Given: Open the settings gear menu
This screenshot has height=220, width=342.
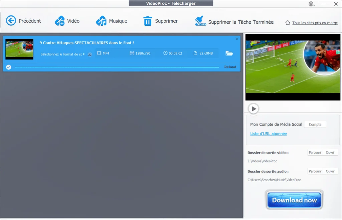Looking at the screenshot, I should pos(311,4).
